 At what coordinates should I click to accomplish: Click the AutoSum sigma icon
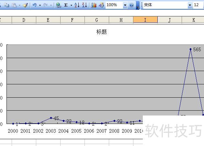pos(66,5)
